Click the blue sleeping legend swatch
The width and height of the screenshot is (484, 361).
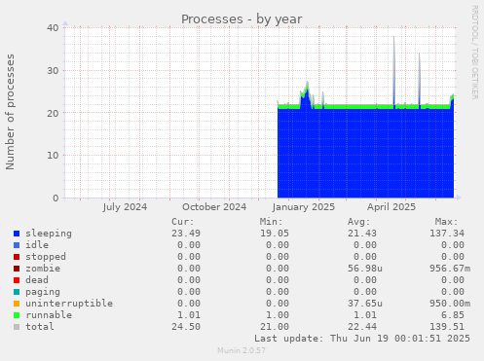17,234
